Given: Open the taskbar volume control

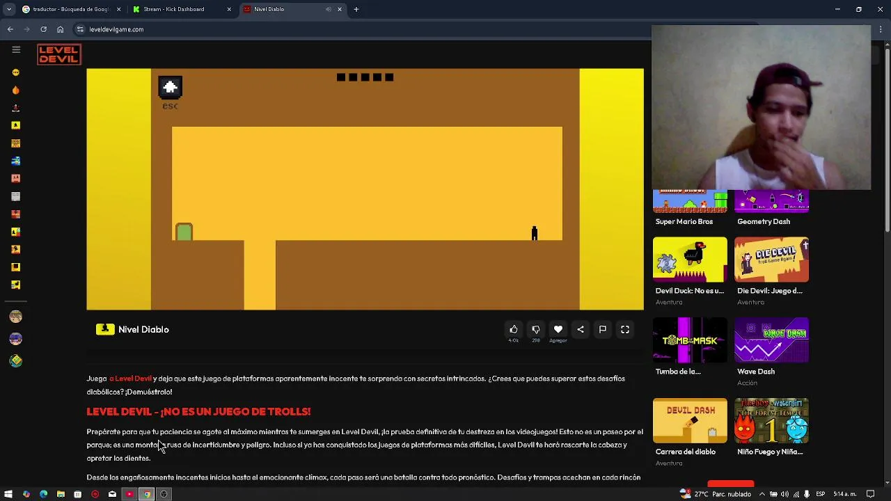Looking at the screenshot, I should (x=784, y=494).
